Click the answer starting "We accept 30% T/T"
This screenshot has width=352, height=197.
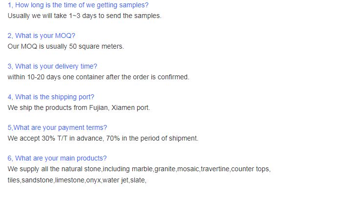[x=103, y=138]
